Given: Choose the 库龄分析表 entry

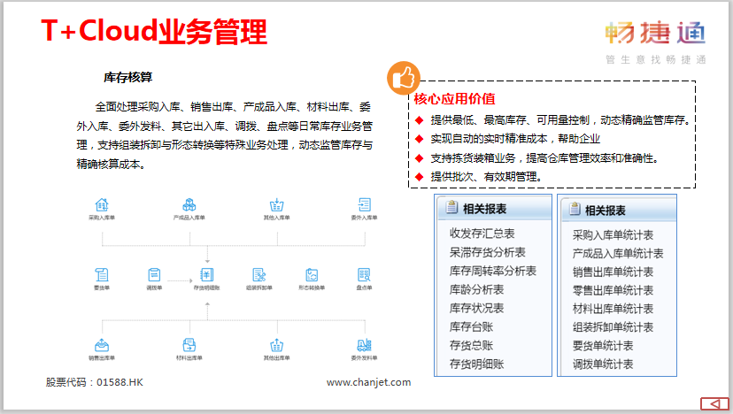Looking at the screenshot, I should click(x=476, y=289).
